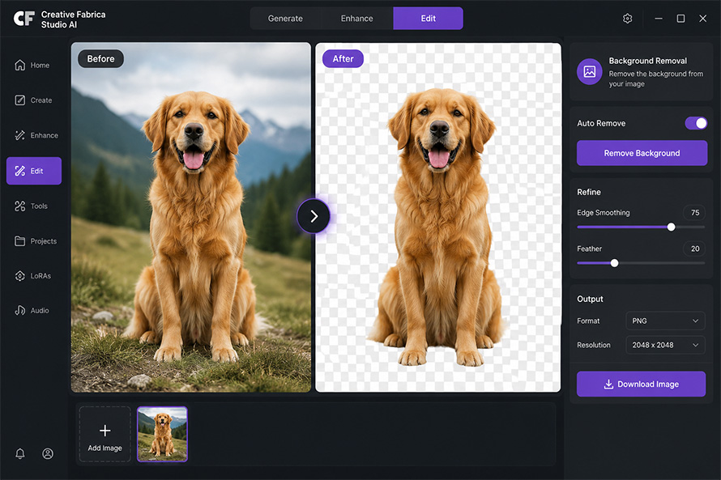The width and height of the screenshot is (721, 480).
Task: Open the Home page in sidebar
Action: pos(32,66)
